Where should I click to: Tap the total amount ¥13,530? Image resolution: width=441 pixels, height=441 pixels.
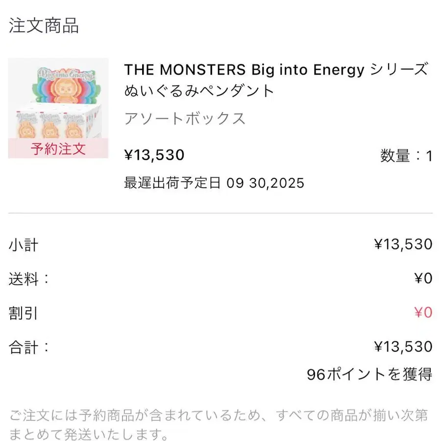coord(403,346)
